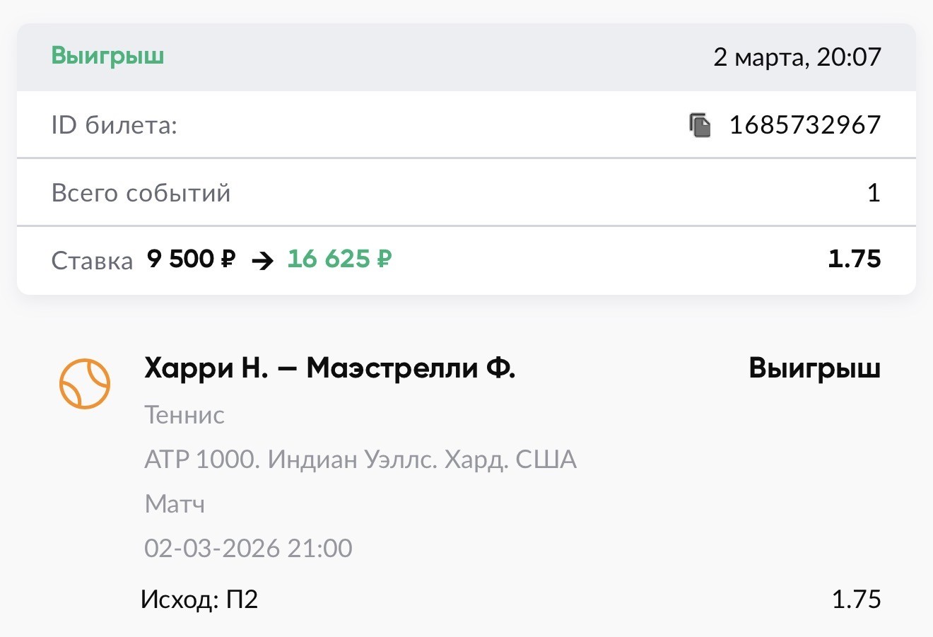Image resolution: width=933 pixels, height=637 pixels.
Task: Click the Теннис sport label
Action: point(184,415)
